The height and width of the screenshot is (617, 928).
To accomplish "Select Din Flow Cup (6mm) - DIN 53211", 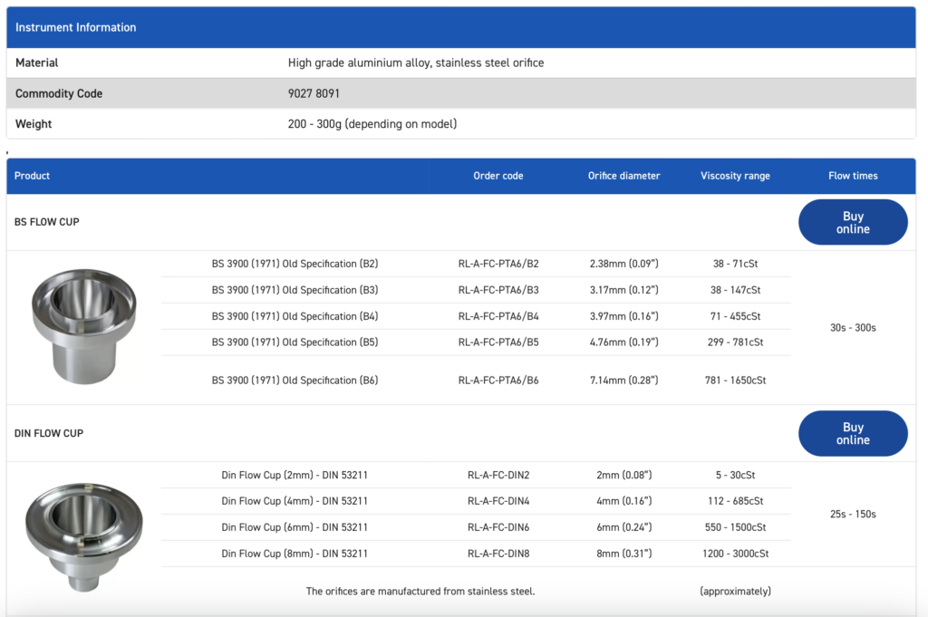I will click(295, 527).
